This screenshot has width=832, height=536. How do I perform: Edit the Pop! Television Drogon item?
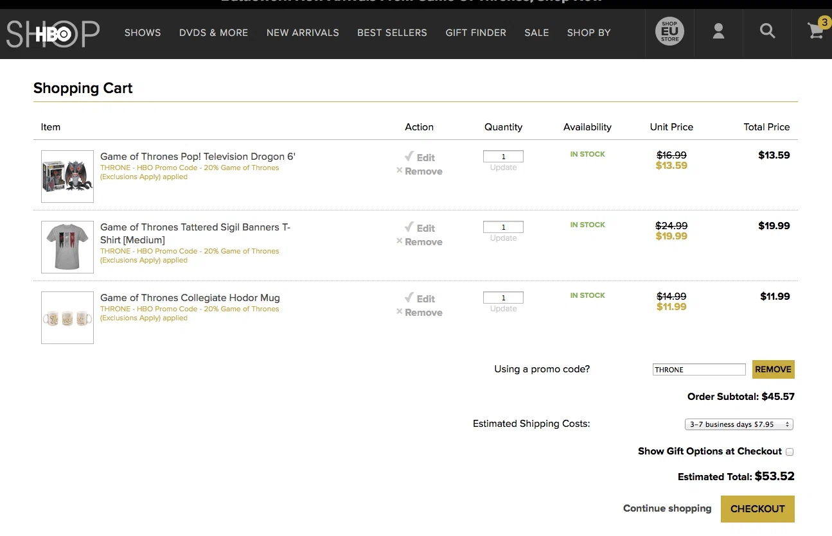pos(420,157)
